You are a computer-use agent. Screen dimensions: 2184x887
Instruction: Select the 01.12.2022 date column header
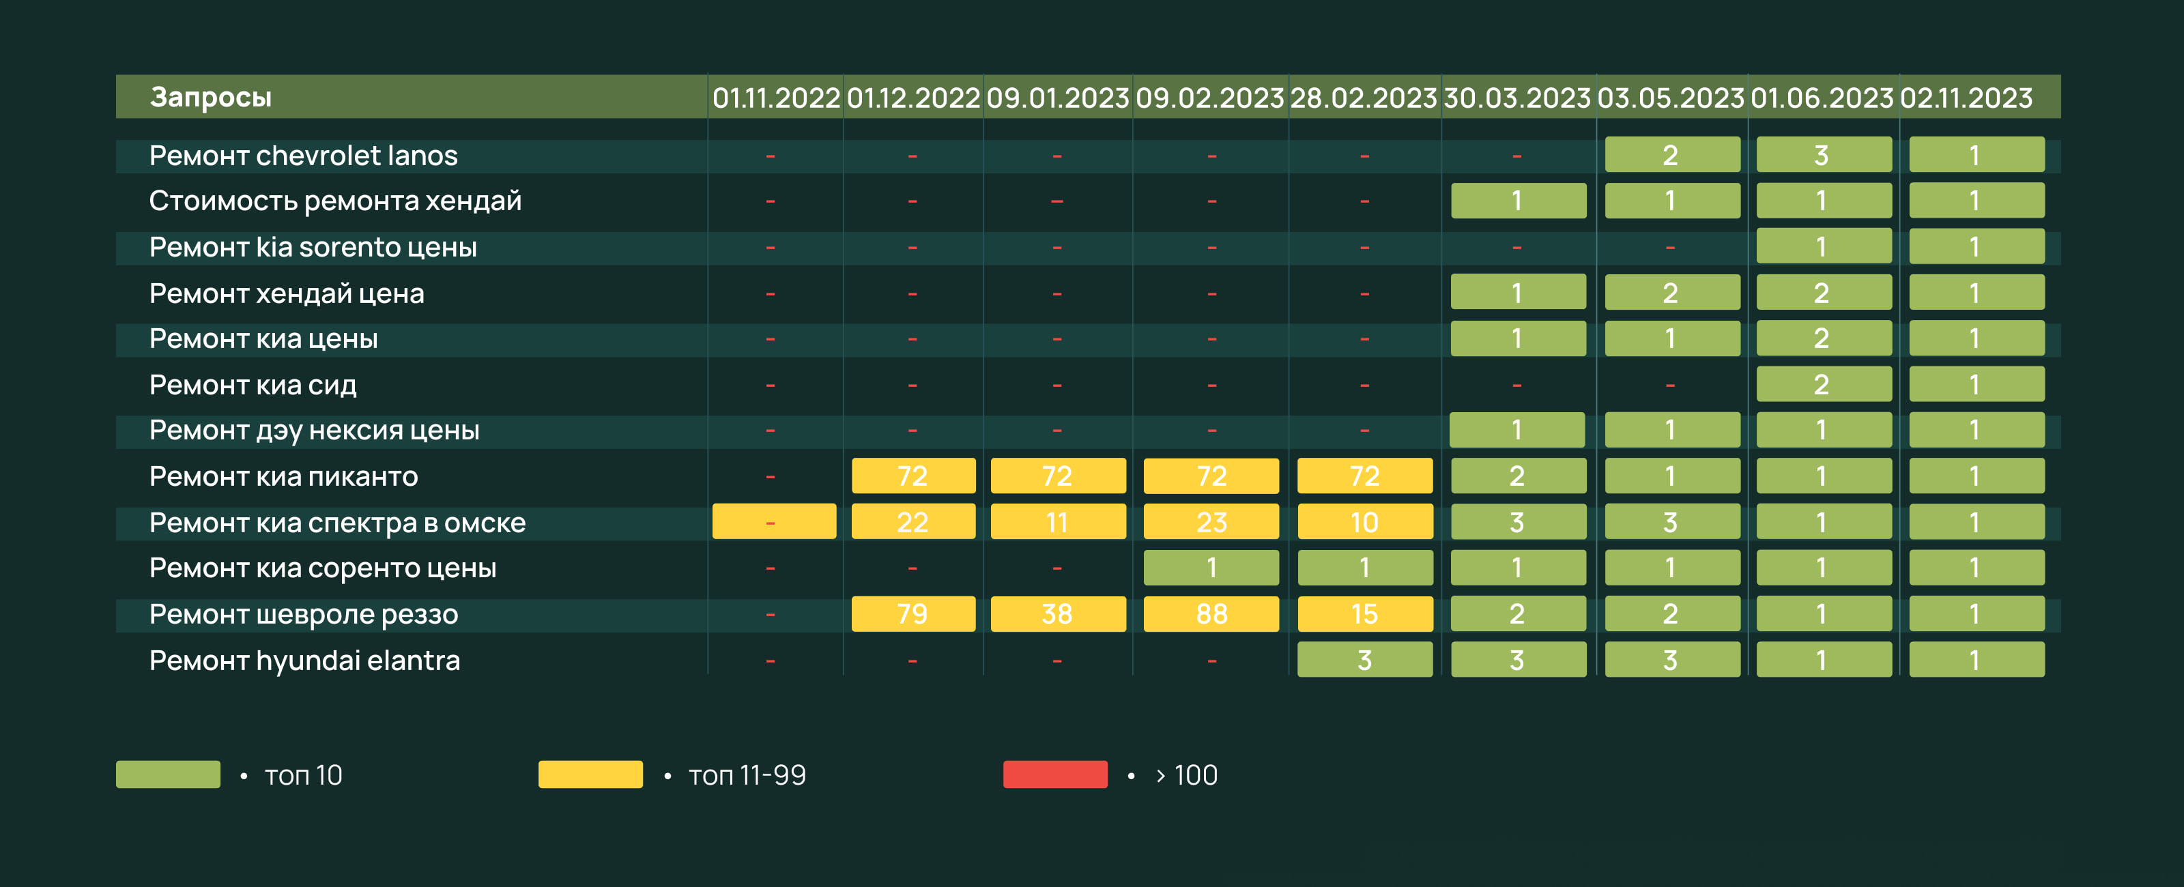[913, 98]
